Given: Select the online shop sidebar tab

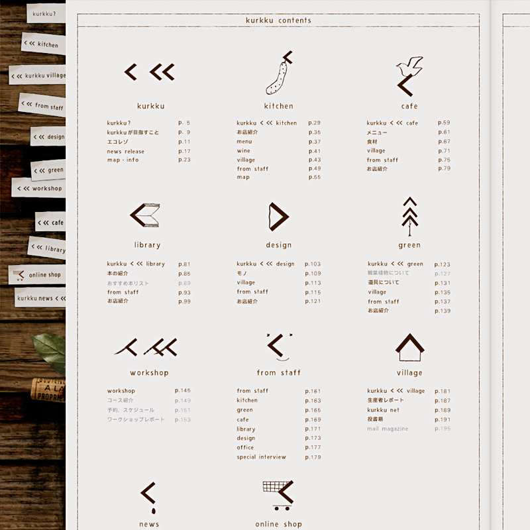Looking at the screenshot, I should point(38,275).
